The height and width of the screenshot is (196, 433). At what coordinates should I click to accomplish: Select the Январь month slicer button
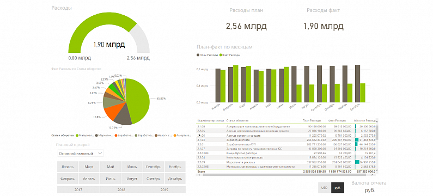[68, 167]
